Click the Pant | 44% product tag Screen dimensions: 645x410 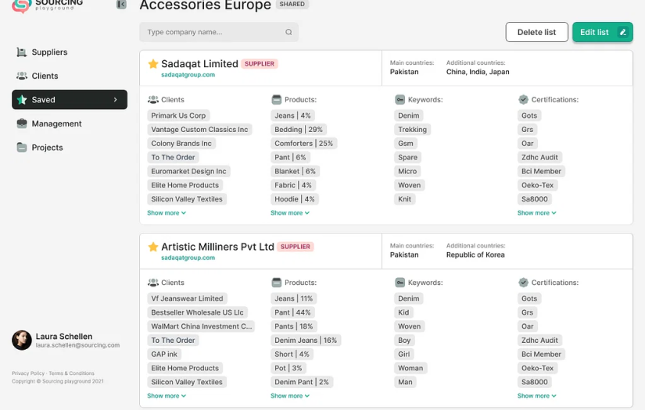292,312
